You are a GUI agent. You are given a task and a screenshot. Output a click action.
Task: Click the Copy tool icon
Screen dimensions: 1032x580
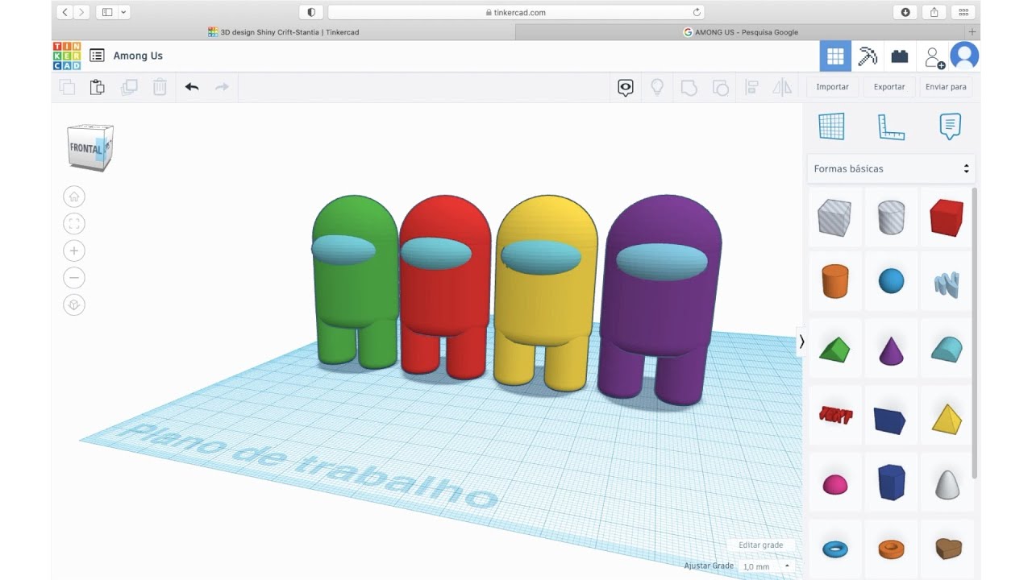67,87
